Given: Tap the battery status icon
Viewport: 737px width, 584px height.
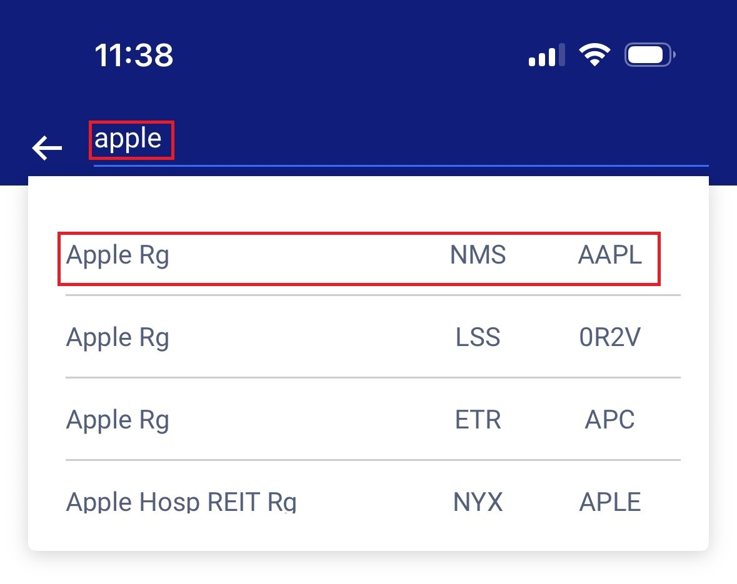Looking at the screenshot, I should (x=649, y=56).
